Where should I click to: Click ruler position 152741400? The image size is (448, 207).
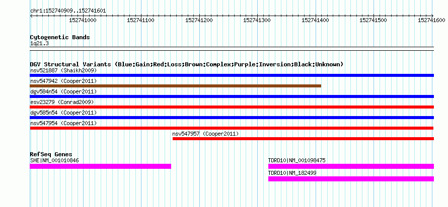tap(316, 20)
